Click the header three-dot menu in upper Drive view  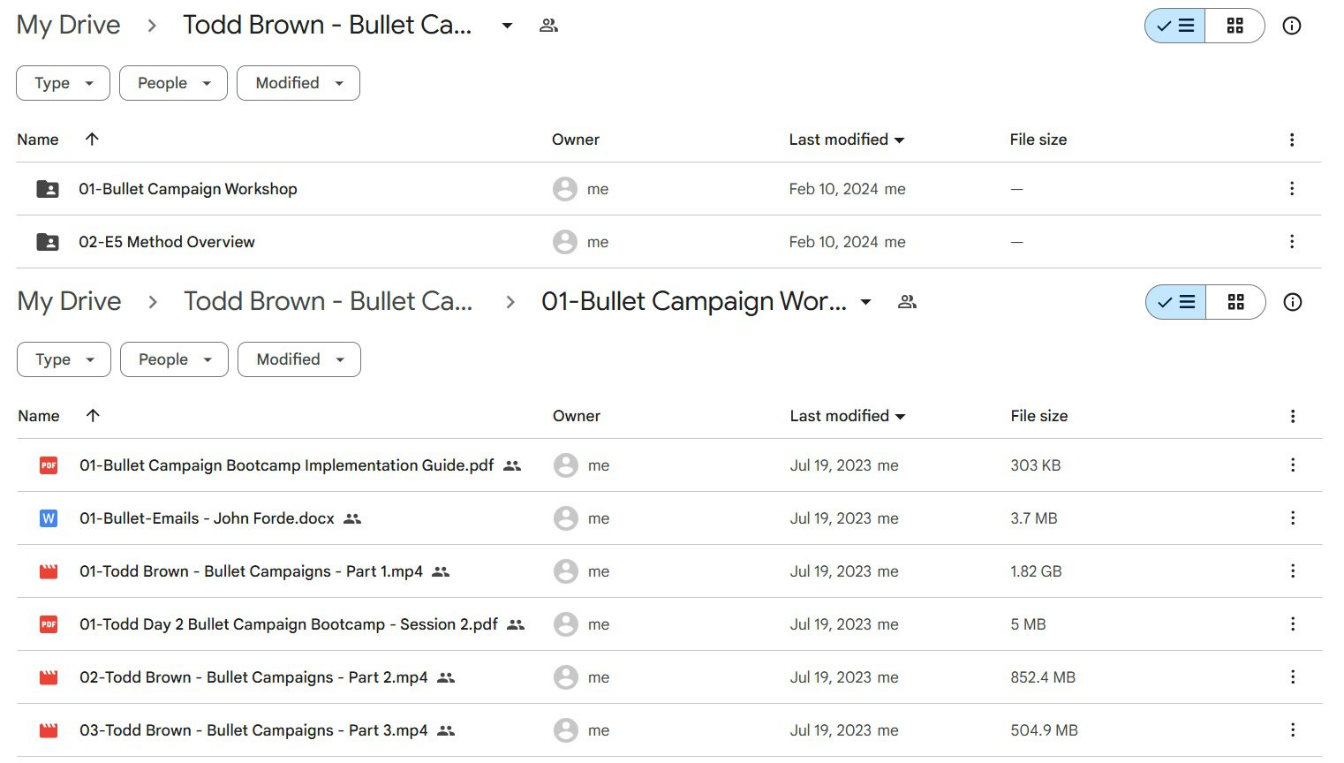coord(1292,140)
